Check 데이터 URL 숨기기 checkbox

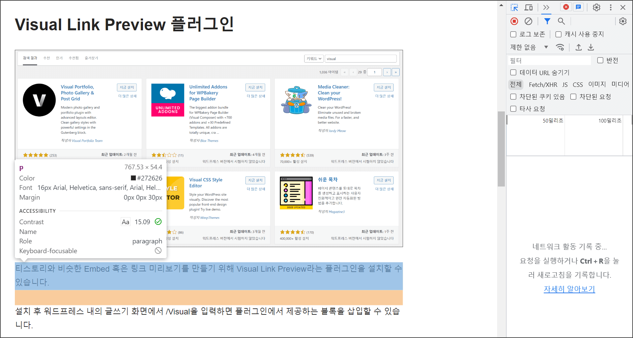pos(513,72)
